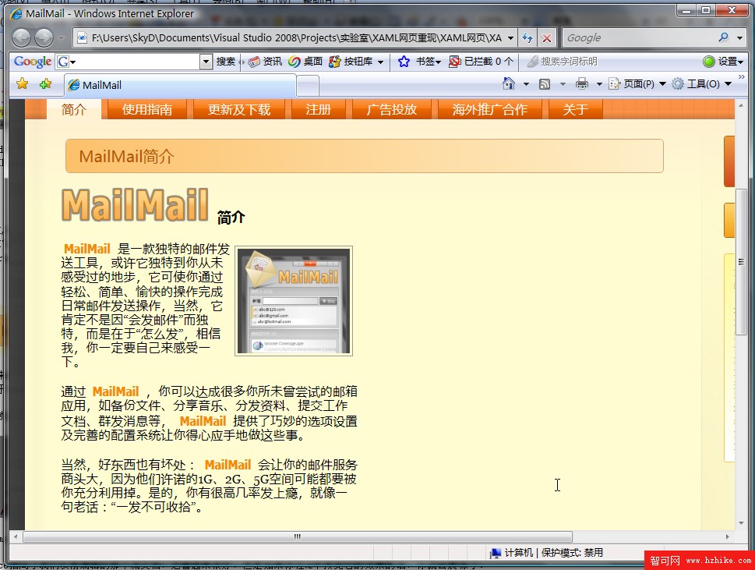This screenshot has height=570, width=755.
Task: Open recent pages dropdown beside Forward button
Action: [x=61, y=37]
